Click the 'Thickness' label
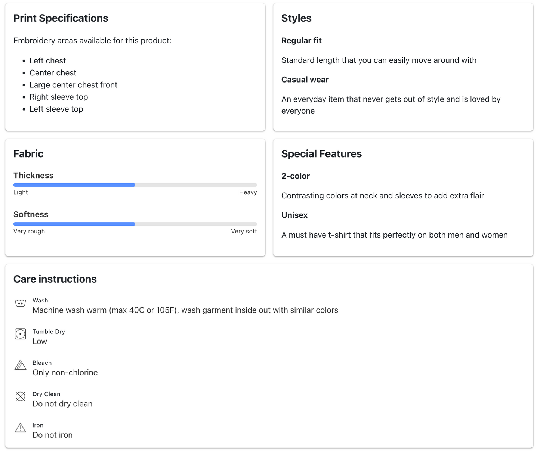 (33, 176)
